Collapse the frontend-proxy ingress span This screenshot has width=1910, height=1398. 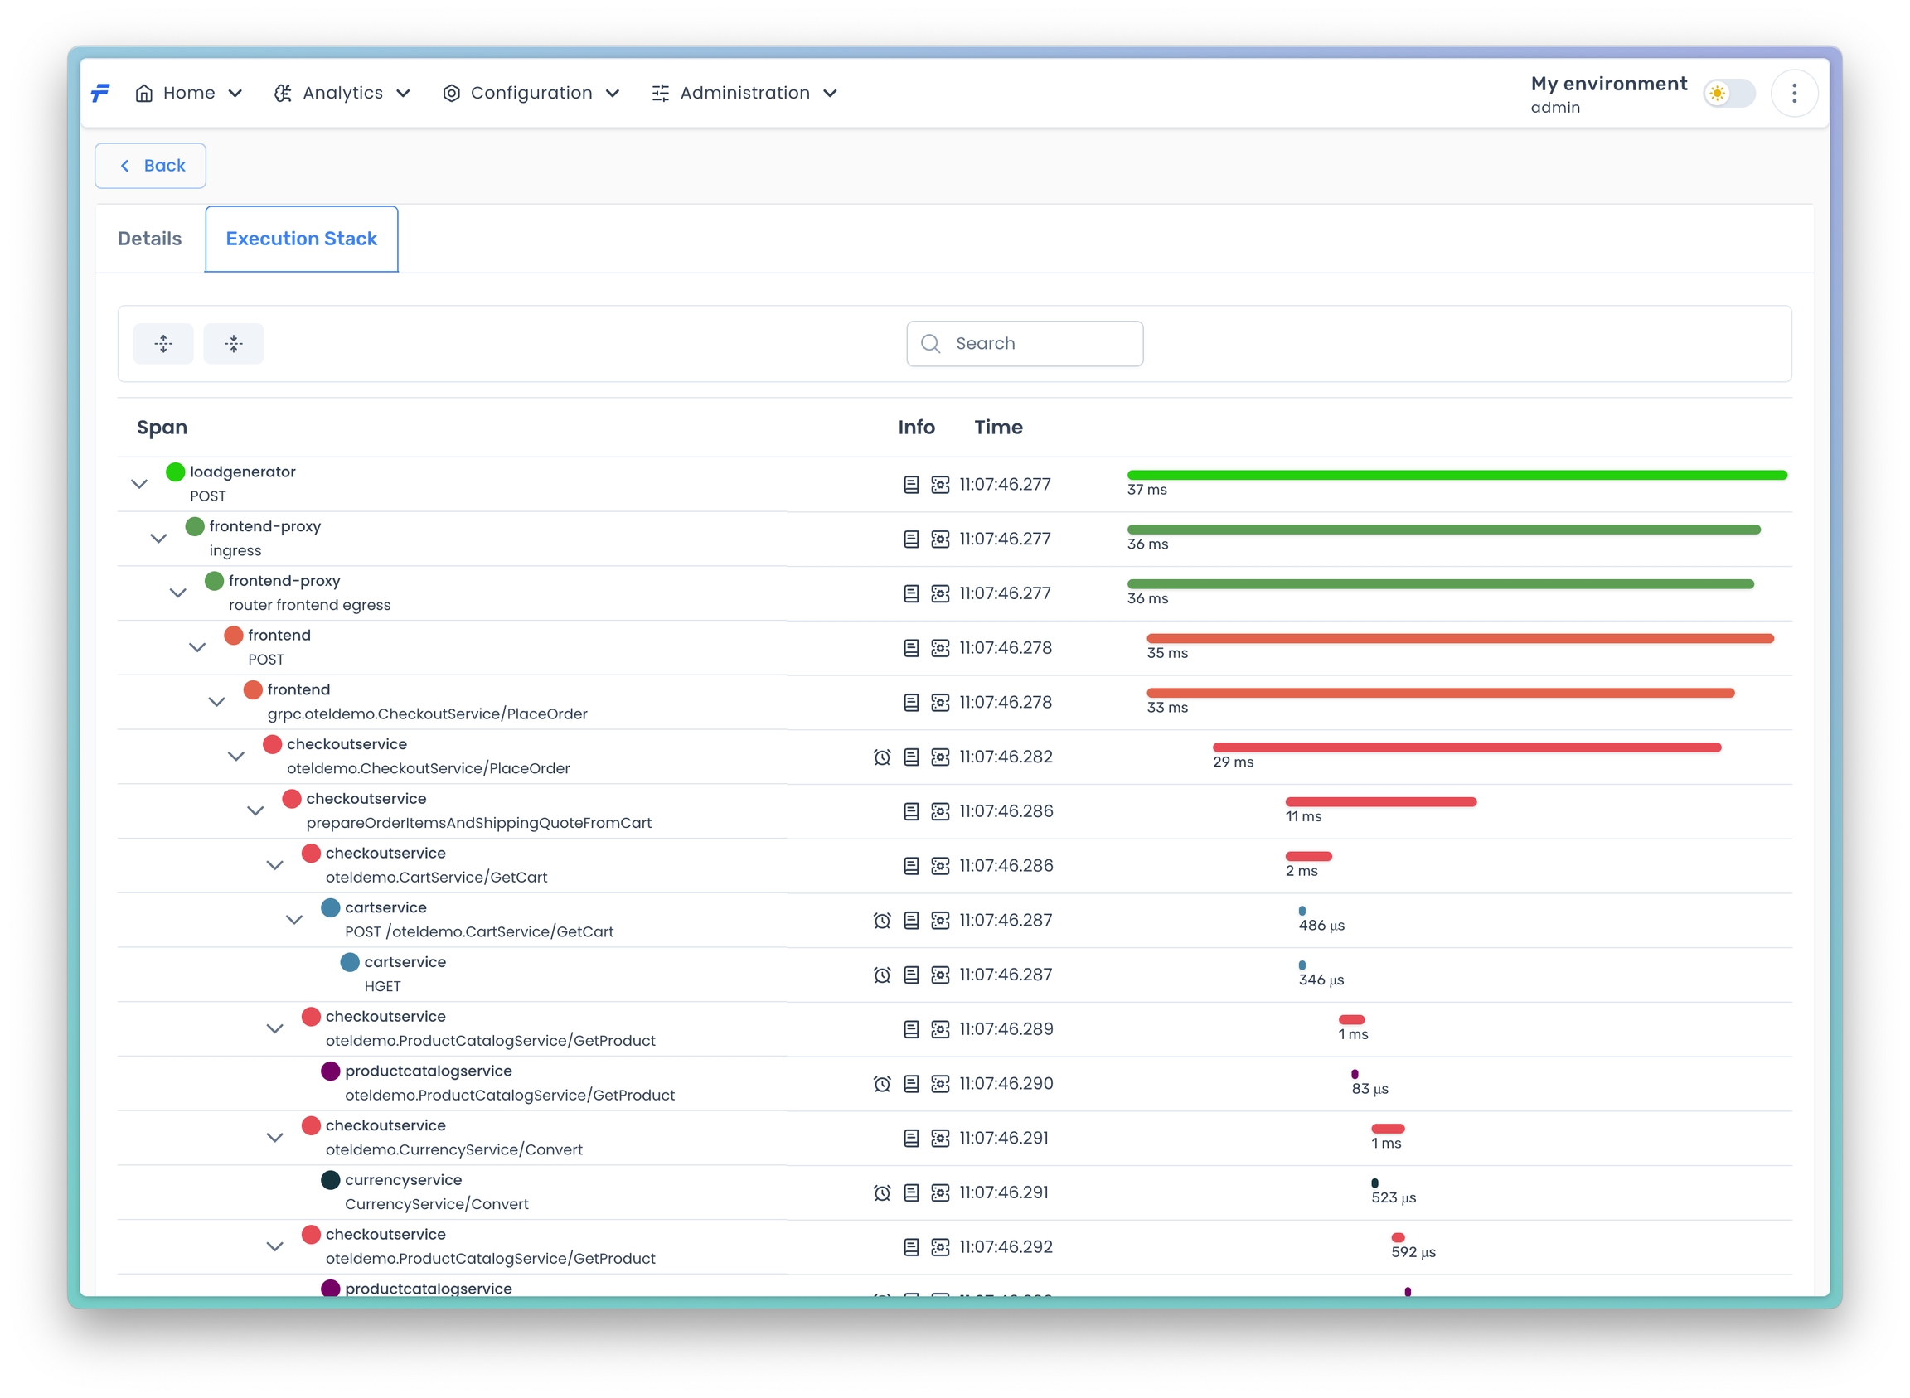(159, 538)
